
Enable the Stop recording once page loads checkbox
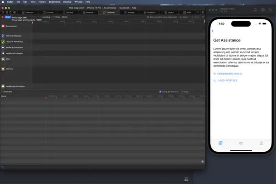click(x=149, y=17)
